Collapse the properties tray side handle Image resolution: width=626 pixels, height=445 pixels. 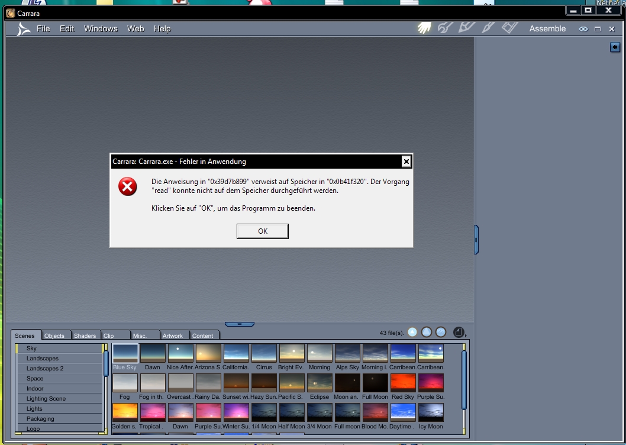coord(476,240)
